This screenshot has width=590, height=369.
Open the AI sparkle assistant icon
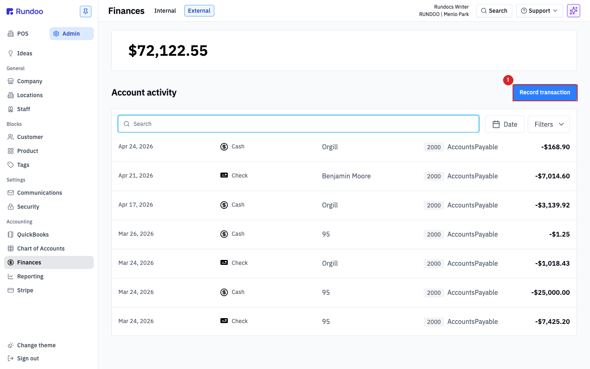574,11
